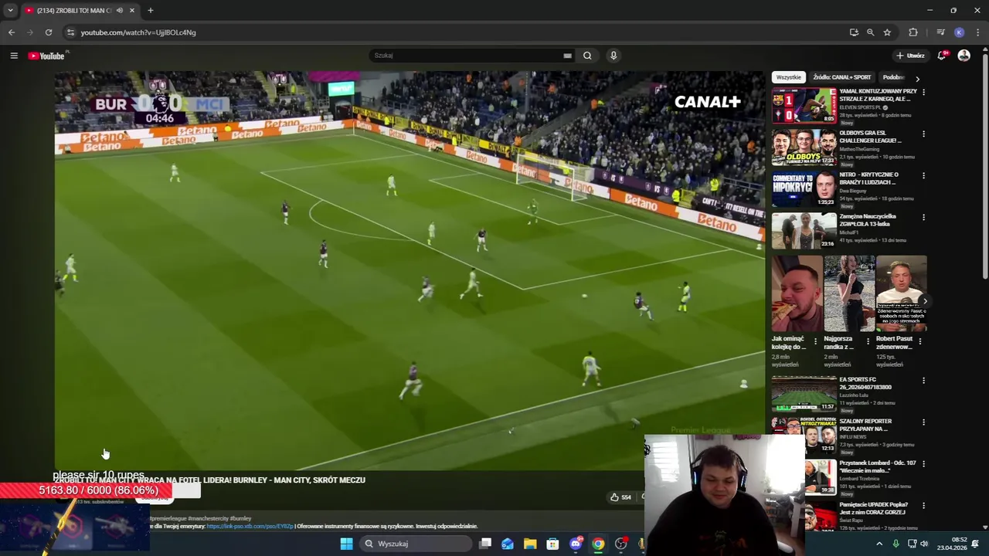Click the magnifier search button
This screenshot has width=989, height=556.
(x=587, y=56)
